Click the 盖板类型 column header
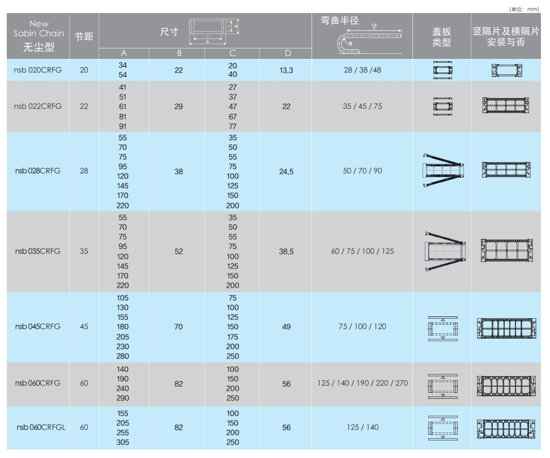 point(442,37)
